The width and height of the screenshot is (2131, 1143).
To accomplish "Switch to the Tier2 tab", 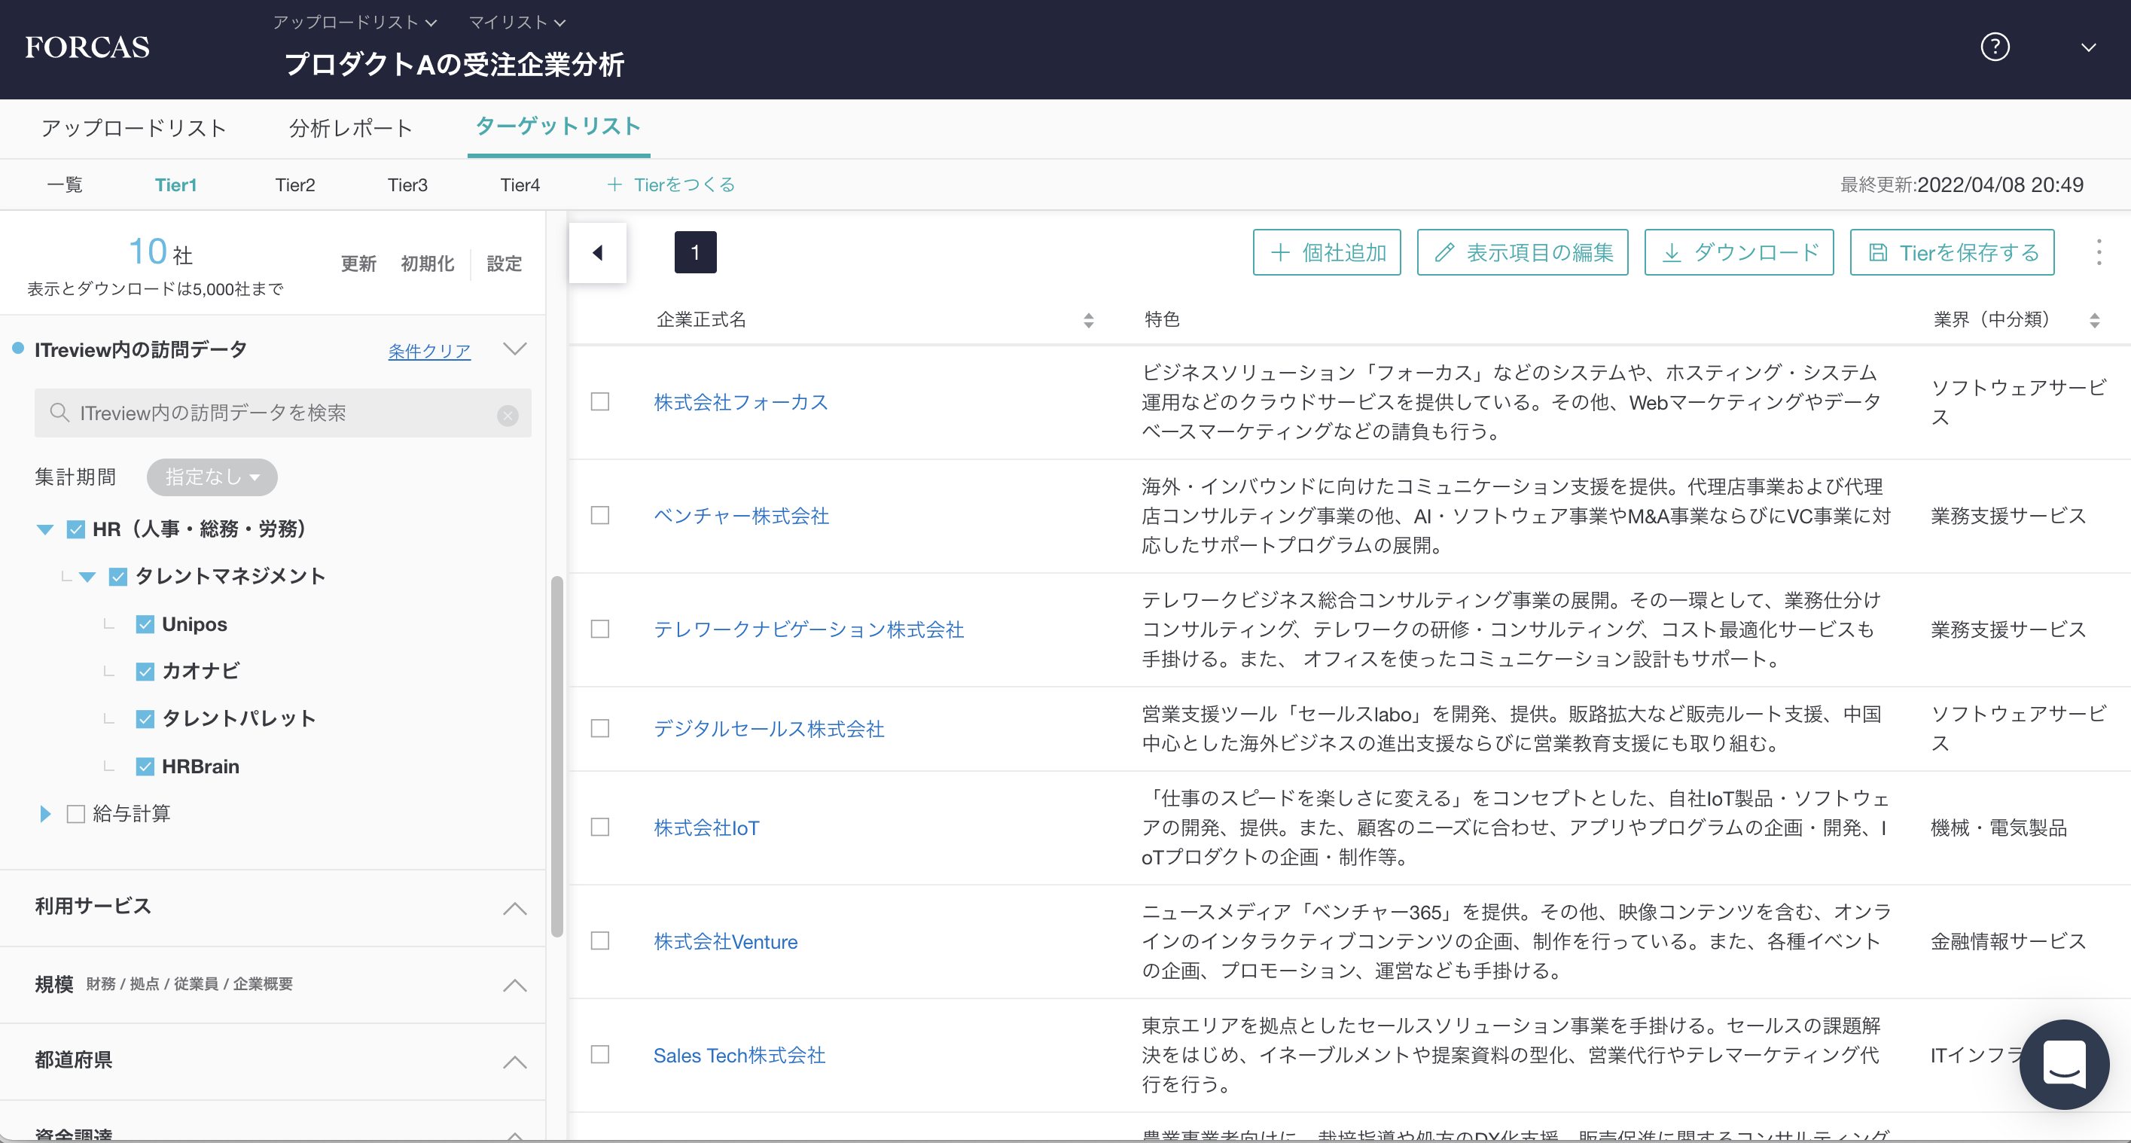I will click(x=294, y=185).
